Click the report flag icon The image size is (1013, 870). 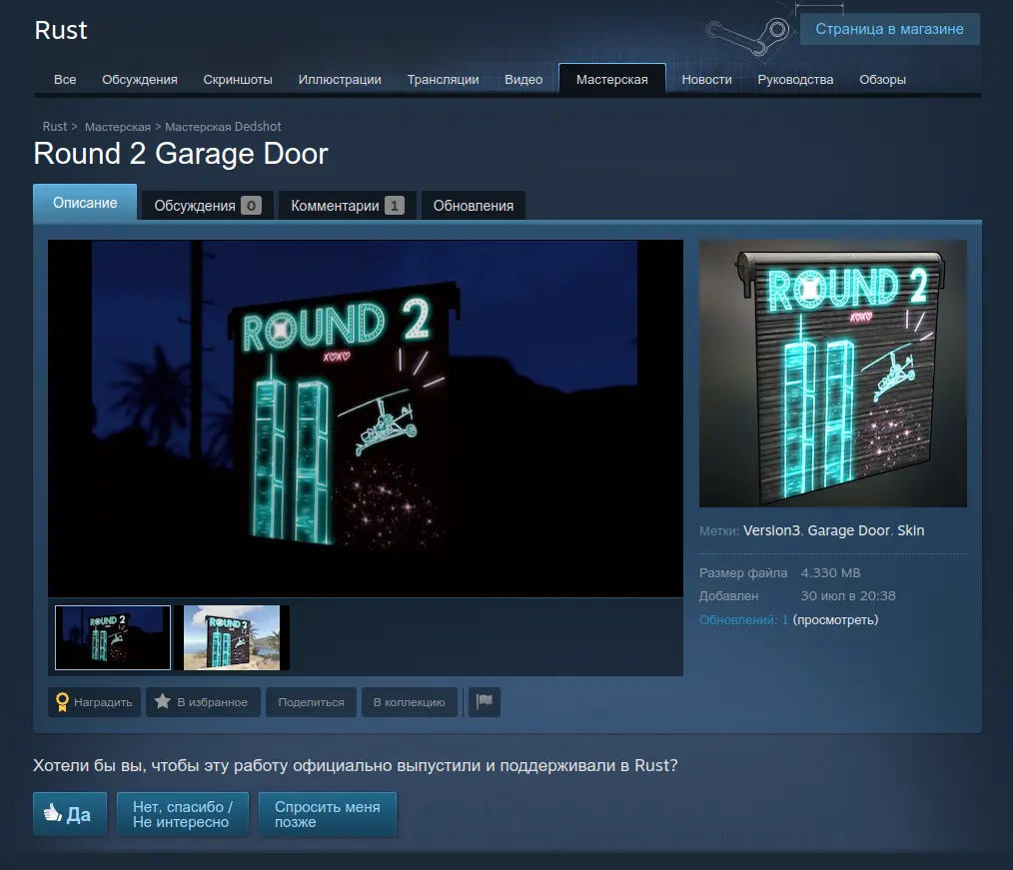tap(484, 701)
